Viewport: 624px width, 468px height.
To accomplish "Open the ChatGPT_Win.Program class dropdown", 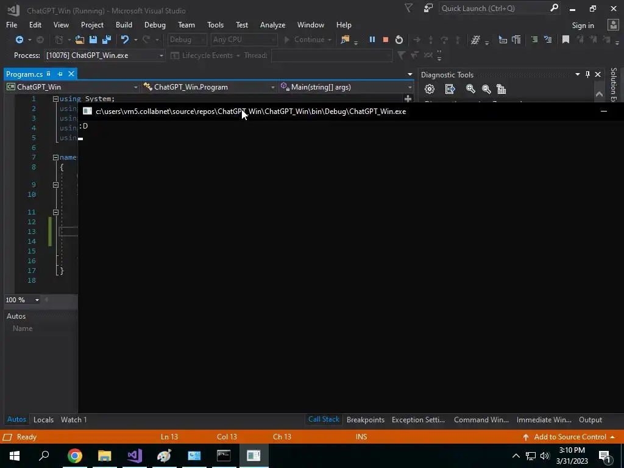I will pos(210,87).
